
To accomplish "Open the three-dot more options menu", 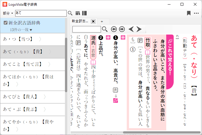I will 196,13.
